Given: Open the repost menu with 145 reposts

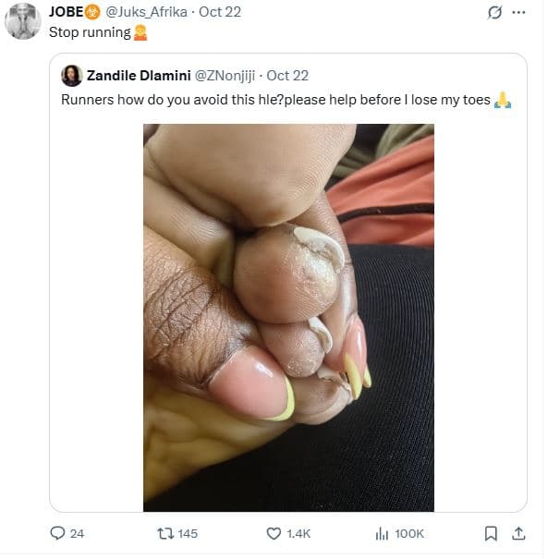Looking at the screenshot, I should (165, 533).
